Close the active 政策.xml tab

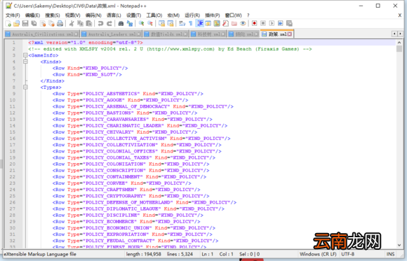(289, 34)
